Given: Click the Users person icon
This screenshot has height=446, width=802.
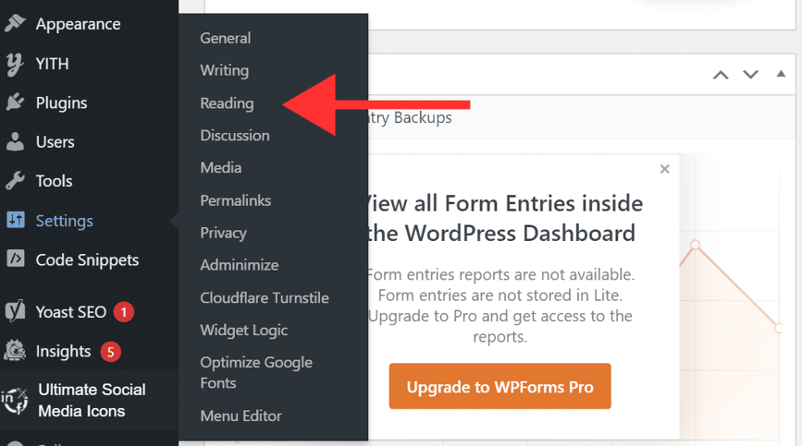Looking at the screenshot, I should [15, 141].
